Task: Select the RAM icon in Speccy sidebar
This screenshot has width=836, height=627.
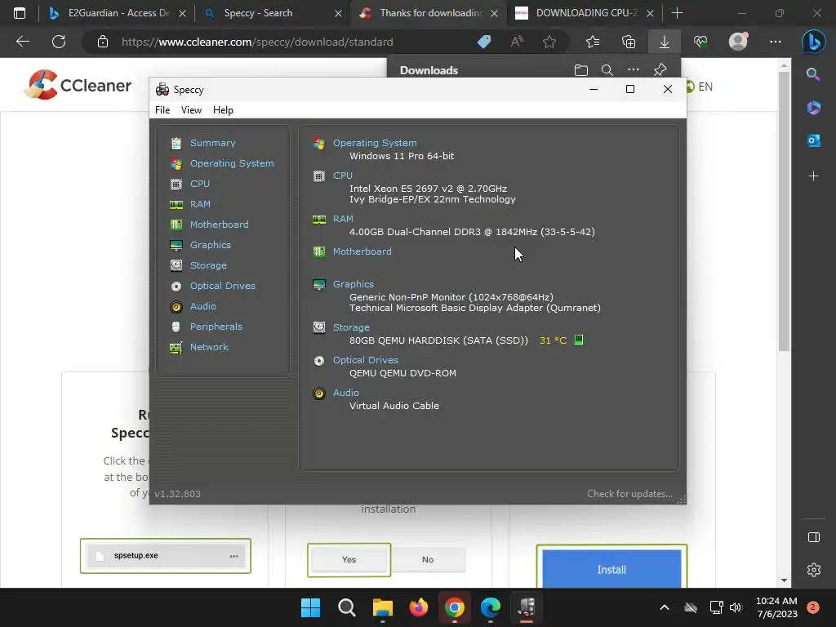Action: (176, 204)
